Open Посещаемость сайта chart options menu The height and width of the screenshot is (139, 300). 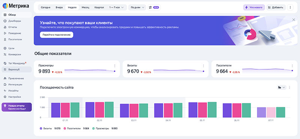[x=289, y=87]
